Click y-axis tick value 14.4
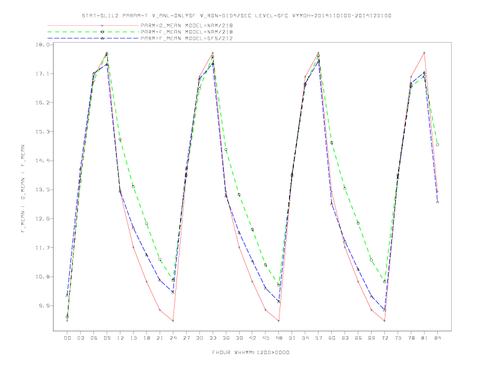The width and height of the screenshot is (477, 368). [42, 161]
